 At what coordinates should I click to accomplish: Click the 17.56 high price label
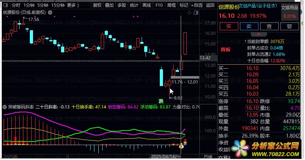(x=33, y=20)
